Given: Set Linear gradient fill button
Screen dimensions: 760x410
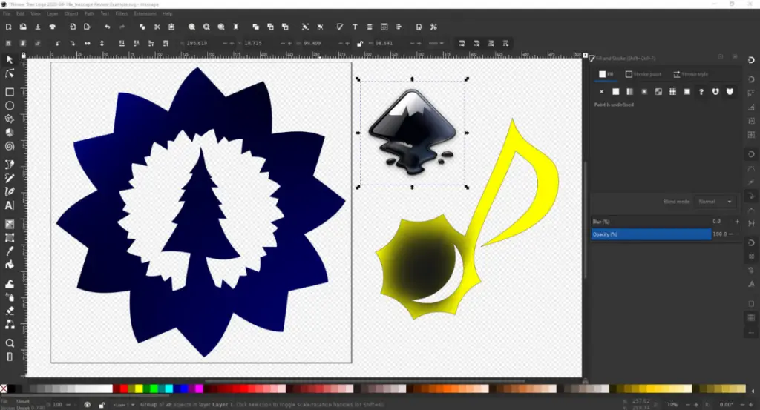Looking at the screenshot, I should click(629, 91).
